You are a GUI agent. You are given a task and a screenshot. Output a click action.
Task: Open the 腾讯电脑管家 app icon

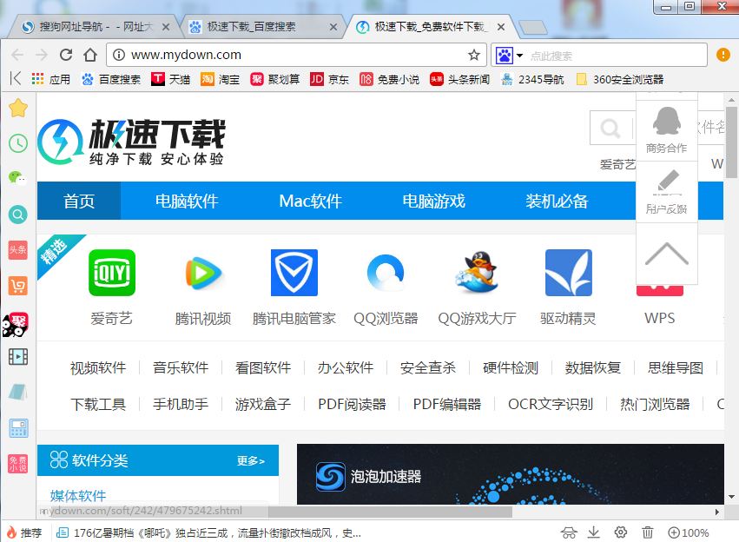click(294, 273)
